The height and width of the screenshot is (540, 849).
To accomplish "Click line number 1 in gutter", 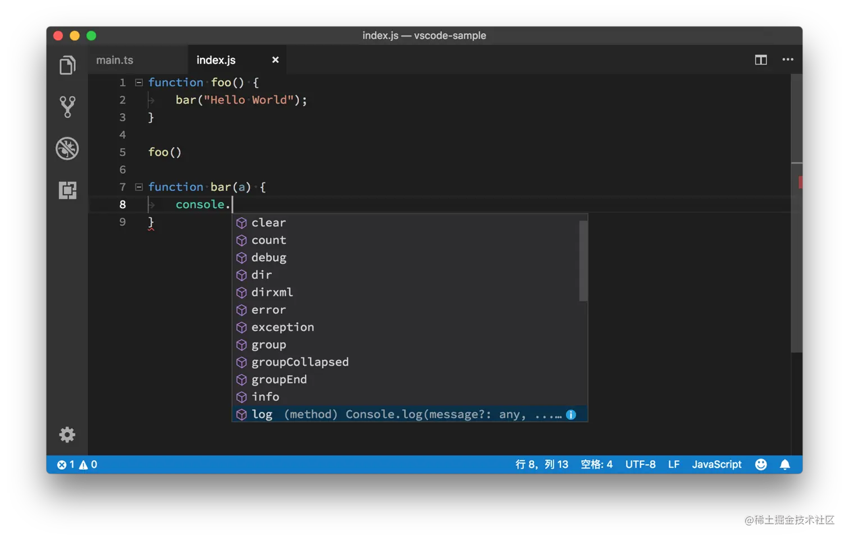I will [x=122, y=83].
